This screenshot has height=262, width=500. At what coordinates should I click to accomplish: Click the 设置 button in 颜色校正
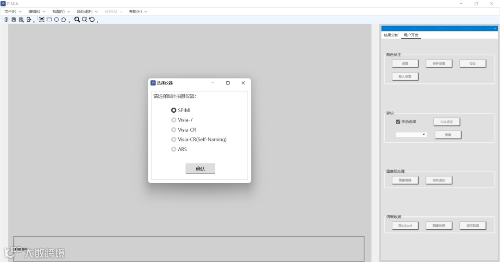(x=405, y=63)
